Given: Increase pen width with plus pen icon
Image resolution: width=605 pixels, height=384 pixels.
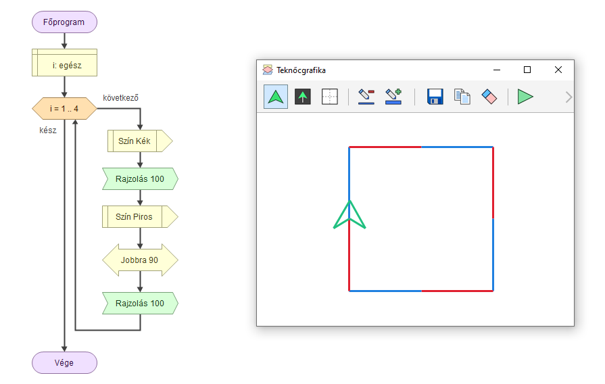Looking at the screenshot, I should tap(393, 97).
